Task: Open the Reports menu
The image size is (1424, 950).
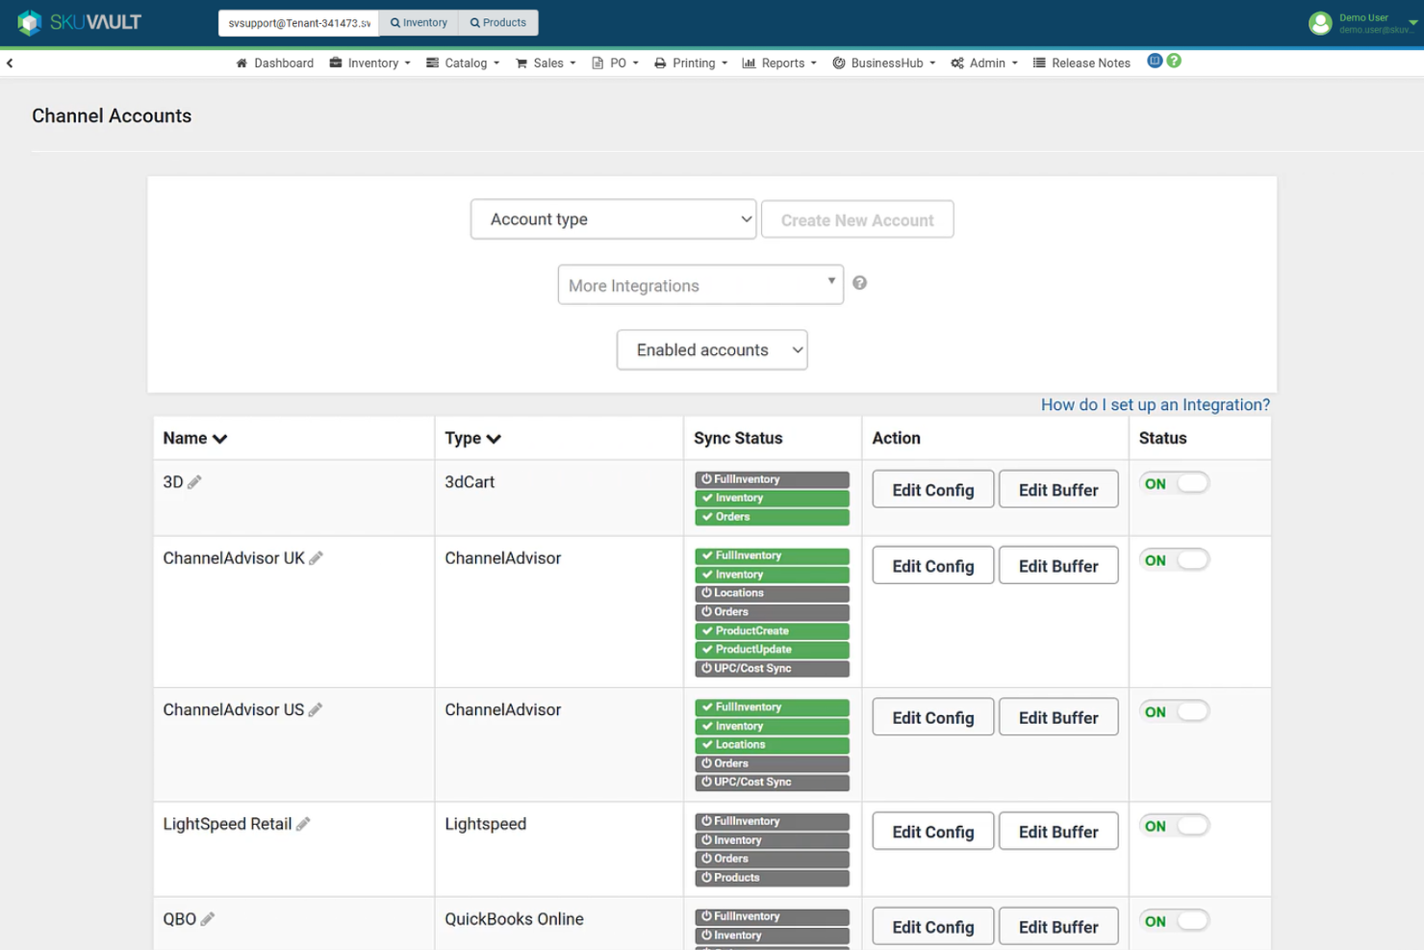Action: pyautogui.click(x=779, y=63)
